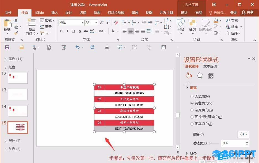259x163 pixels.
Task: Align text right
Action: tap(137, 31)
